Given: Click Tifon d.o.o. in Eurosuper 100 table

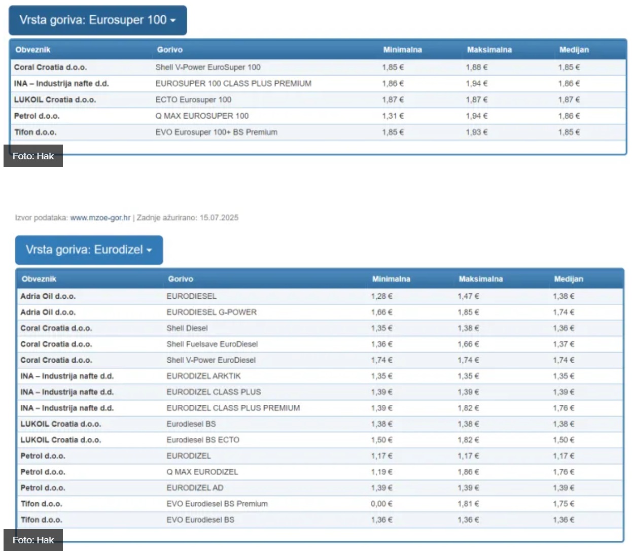Looking at the screenshot, I should [36, 132].
